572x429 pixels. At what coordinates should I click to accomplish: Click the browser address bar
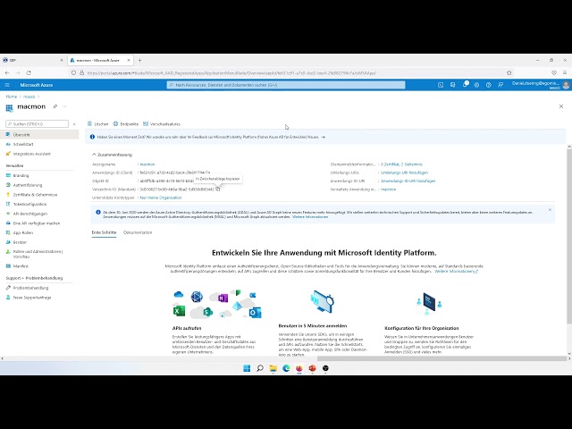tap(290, 73)
